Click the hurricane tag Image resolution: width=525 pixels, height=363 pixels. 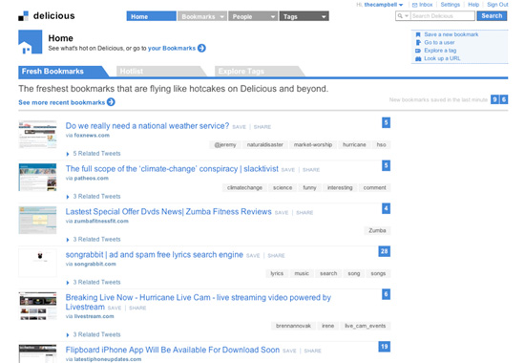(x=354, y=145)
